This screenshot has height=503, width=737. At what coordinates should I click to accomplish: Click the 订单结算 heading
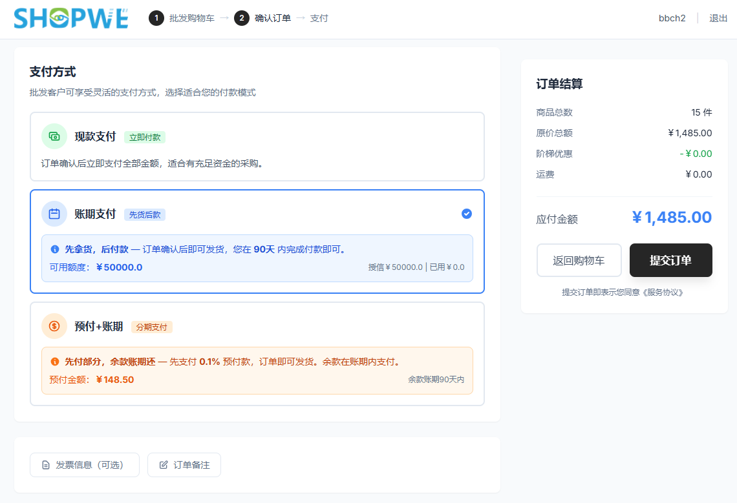(559, 84)
